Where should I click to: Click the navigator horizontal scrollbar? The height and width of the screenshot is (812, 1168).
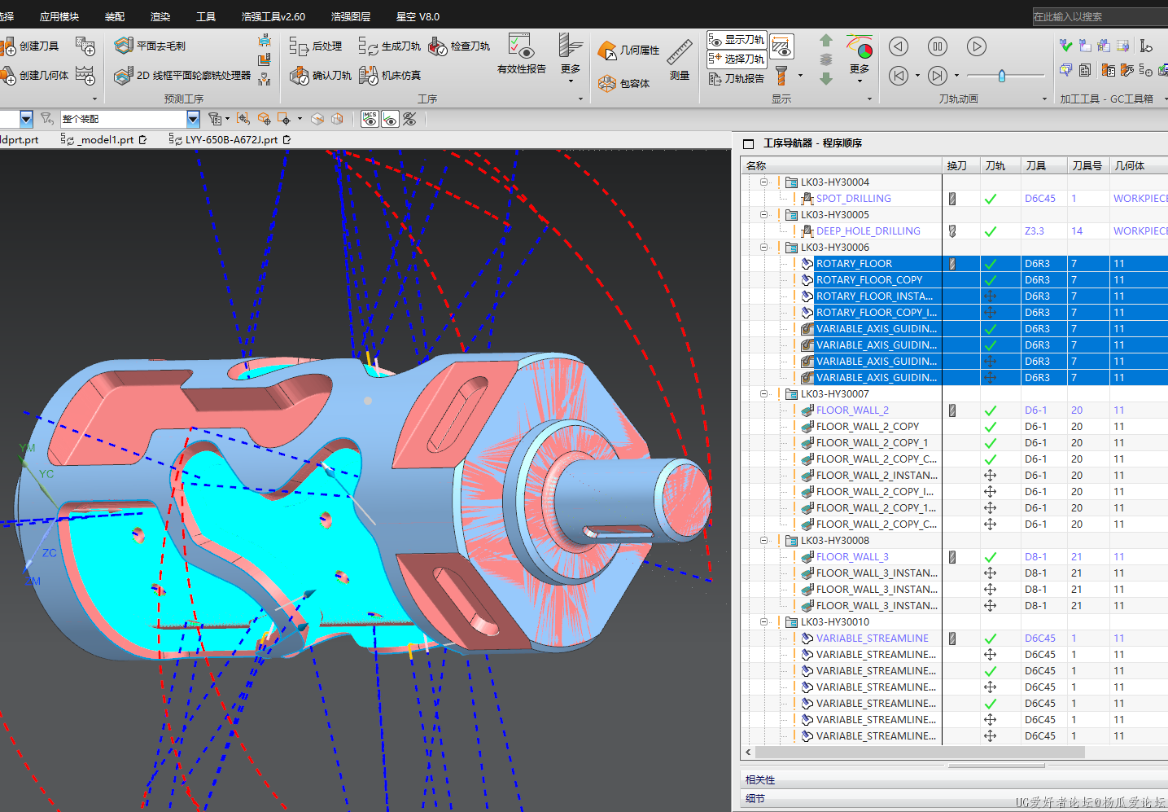pyautogui.click(x=920, y=753)
